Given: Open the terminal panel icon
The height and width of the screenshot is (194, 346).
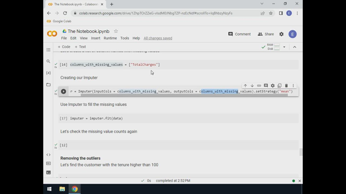Looking at the screenshot, I should pyautogui.click(x=48, y=172).
